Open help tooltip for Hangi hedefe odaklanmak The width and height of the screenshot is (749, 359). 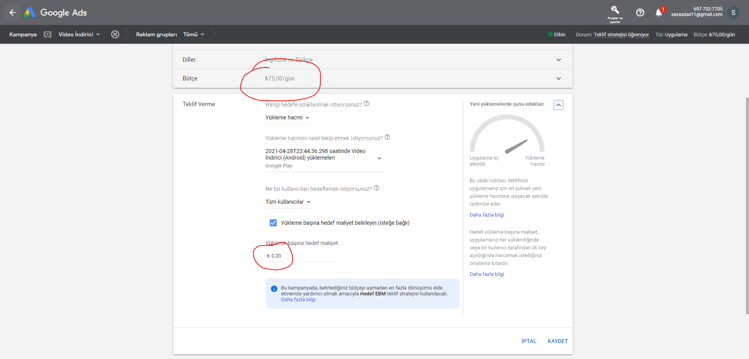pos(367,104)
